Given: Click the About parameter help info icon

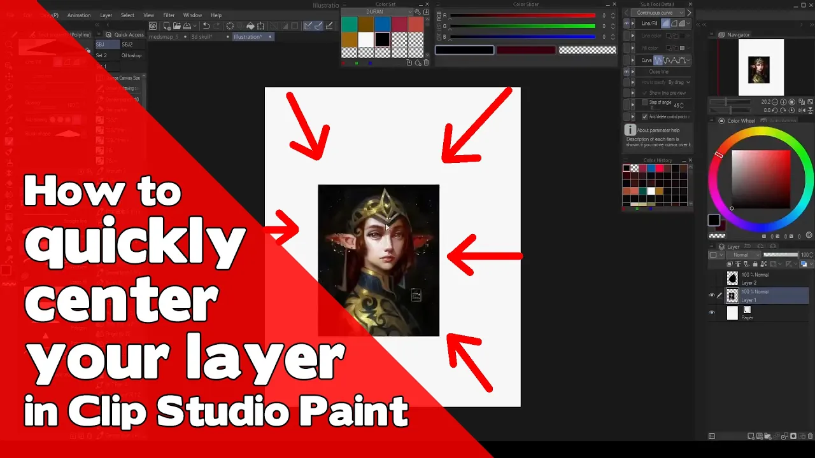Looking at the screenshot, I should coord(630,130).
